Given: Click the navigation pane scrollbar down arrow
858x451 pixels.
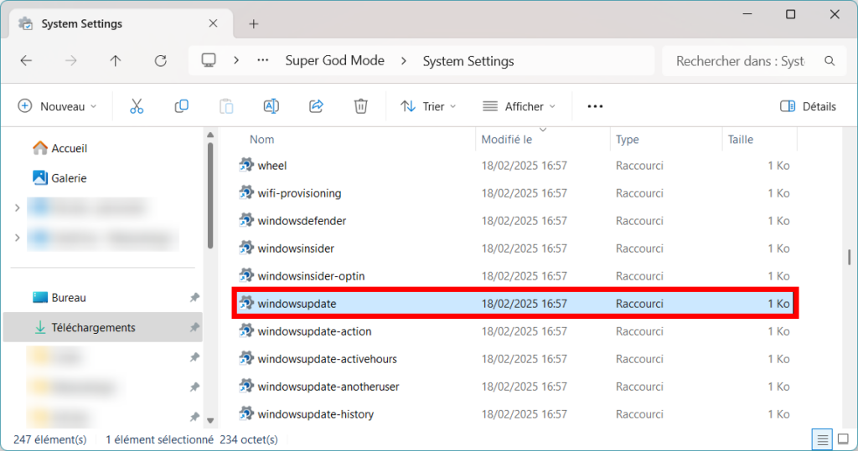Looking at the screenshot, I should [x=210, y=420].
